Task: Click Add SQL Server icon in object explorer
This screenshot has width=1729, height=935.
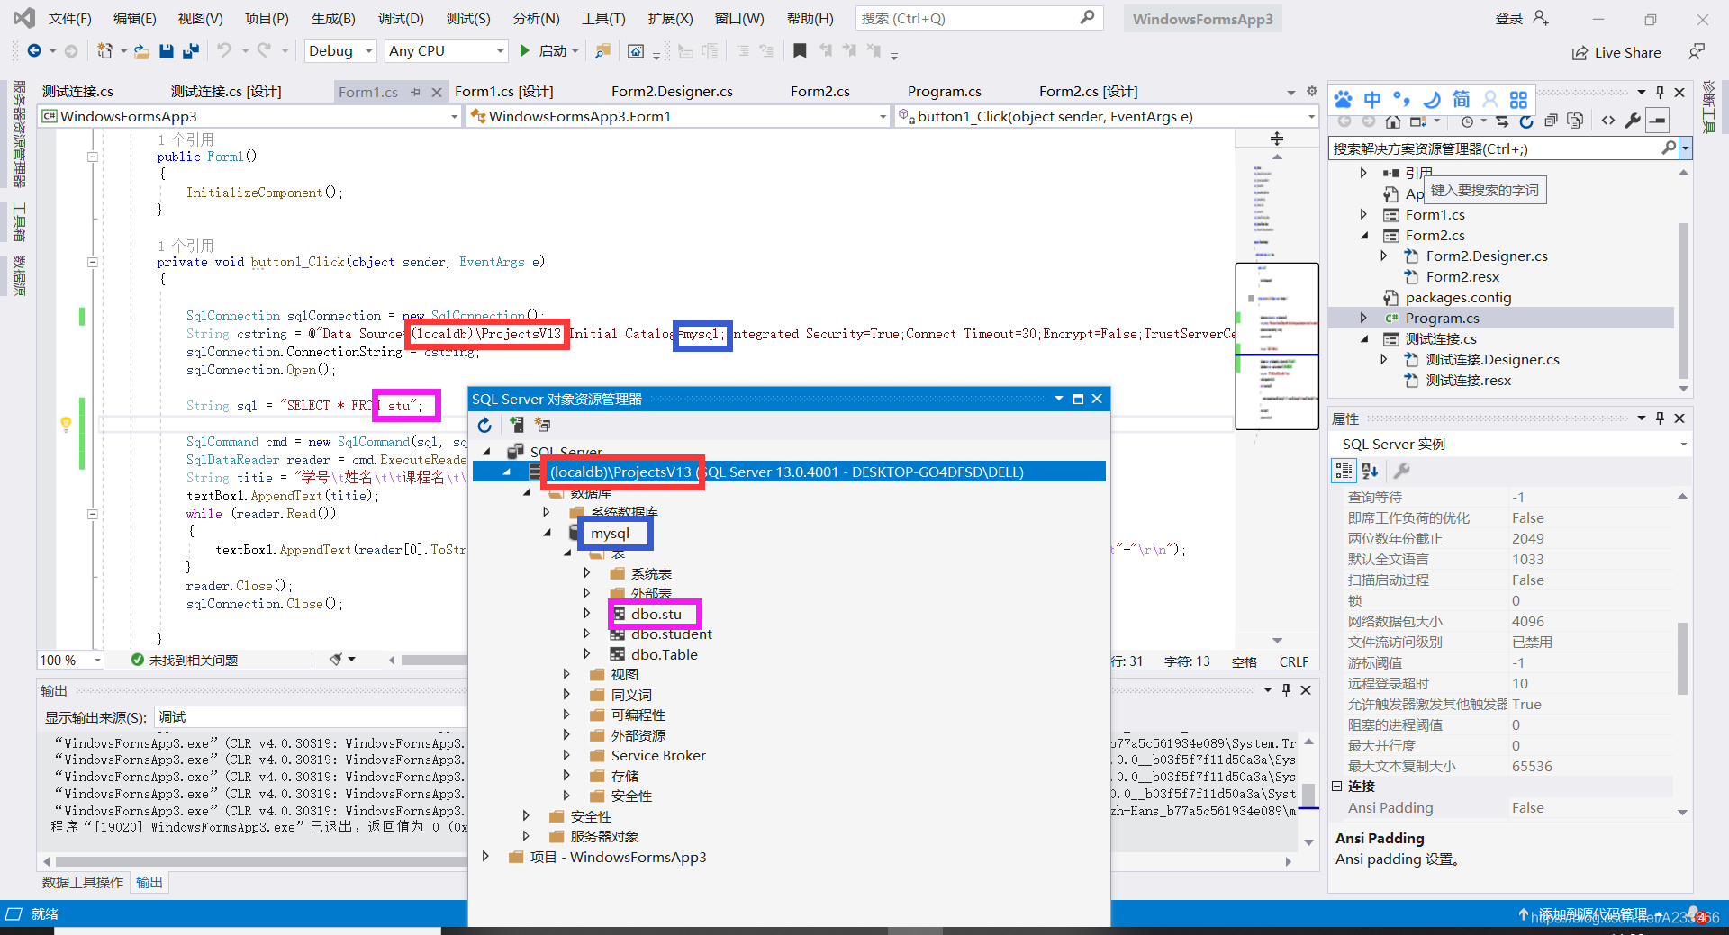Action: click(517, 425)
